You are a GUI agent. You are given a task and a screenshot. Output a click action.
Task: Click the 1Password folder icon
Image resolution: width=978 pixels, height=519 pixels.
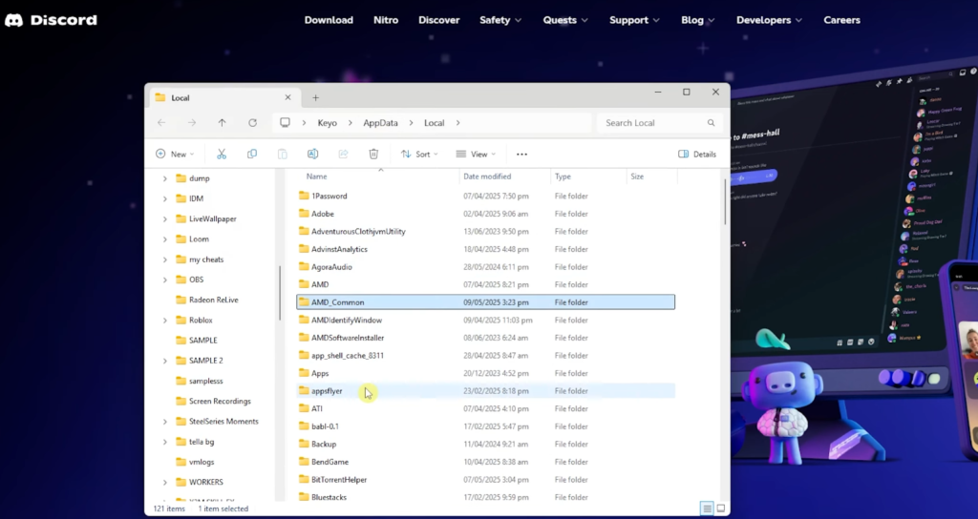pos(304,196)
